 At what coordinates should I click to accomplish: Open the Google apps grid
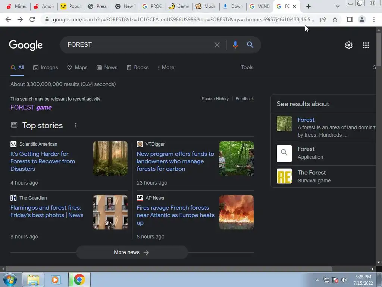tap(366, 45)
